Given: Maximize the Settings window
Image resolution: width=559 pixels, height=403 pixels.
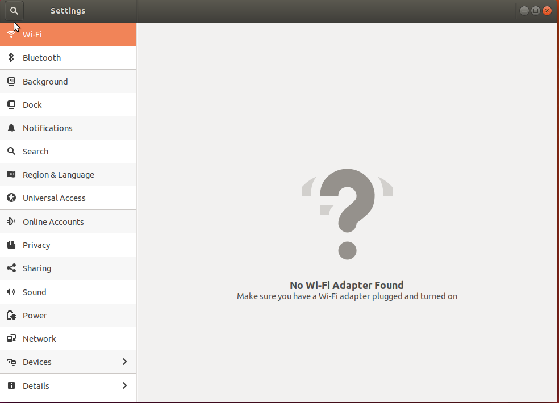Looking at the screenshot, I should [536, 11].
